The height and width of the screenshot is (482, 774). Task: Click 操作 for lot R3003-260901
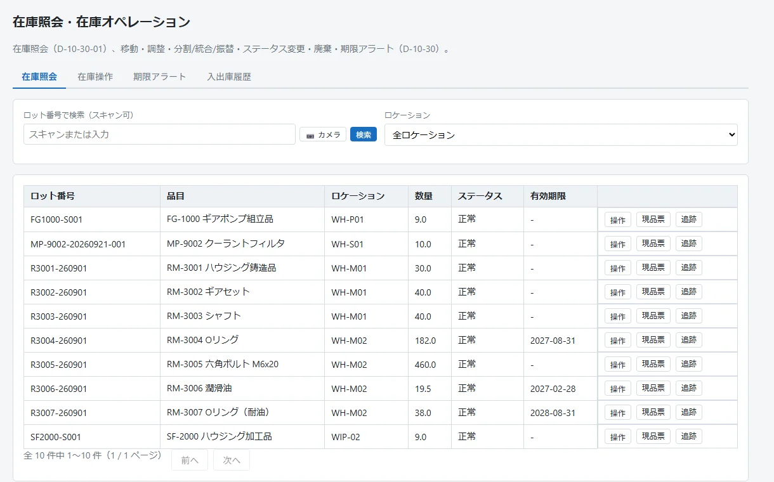click(618, 316)
